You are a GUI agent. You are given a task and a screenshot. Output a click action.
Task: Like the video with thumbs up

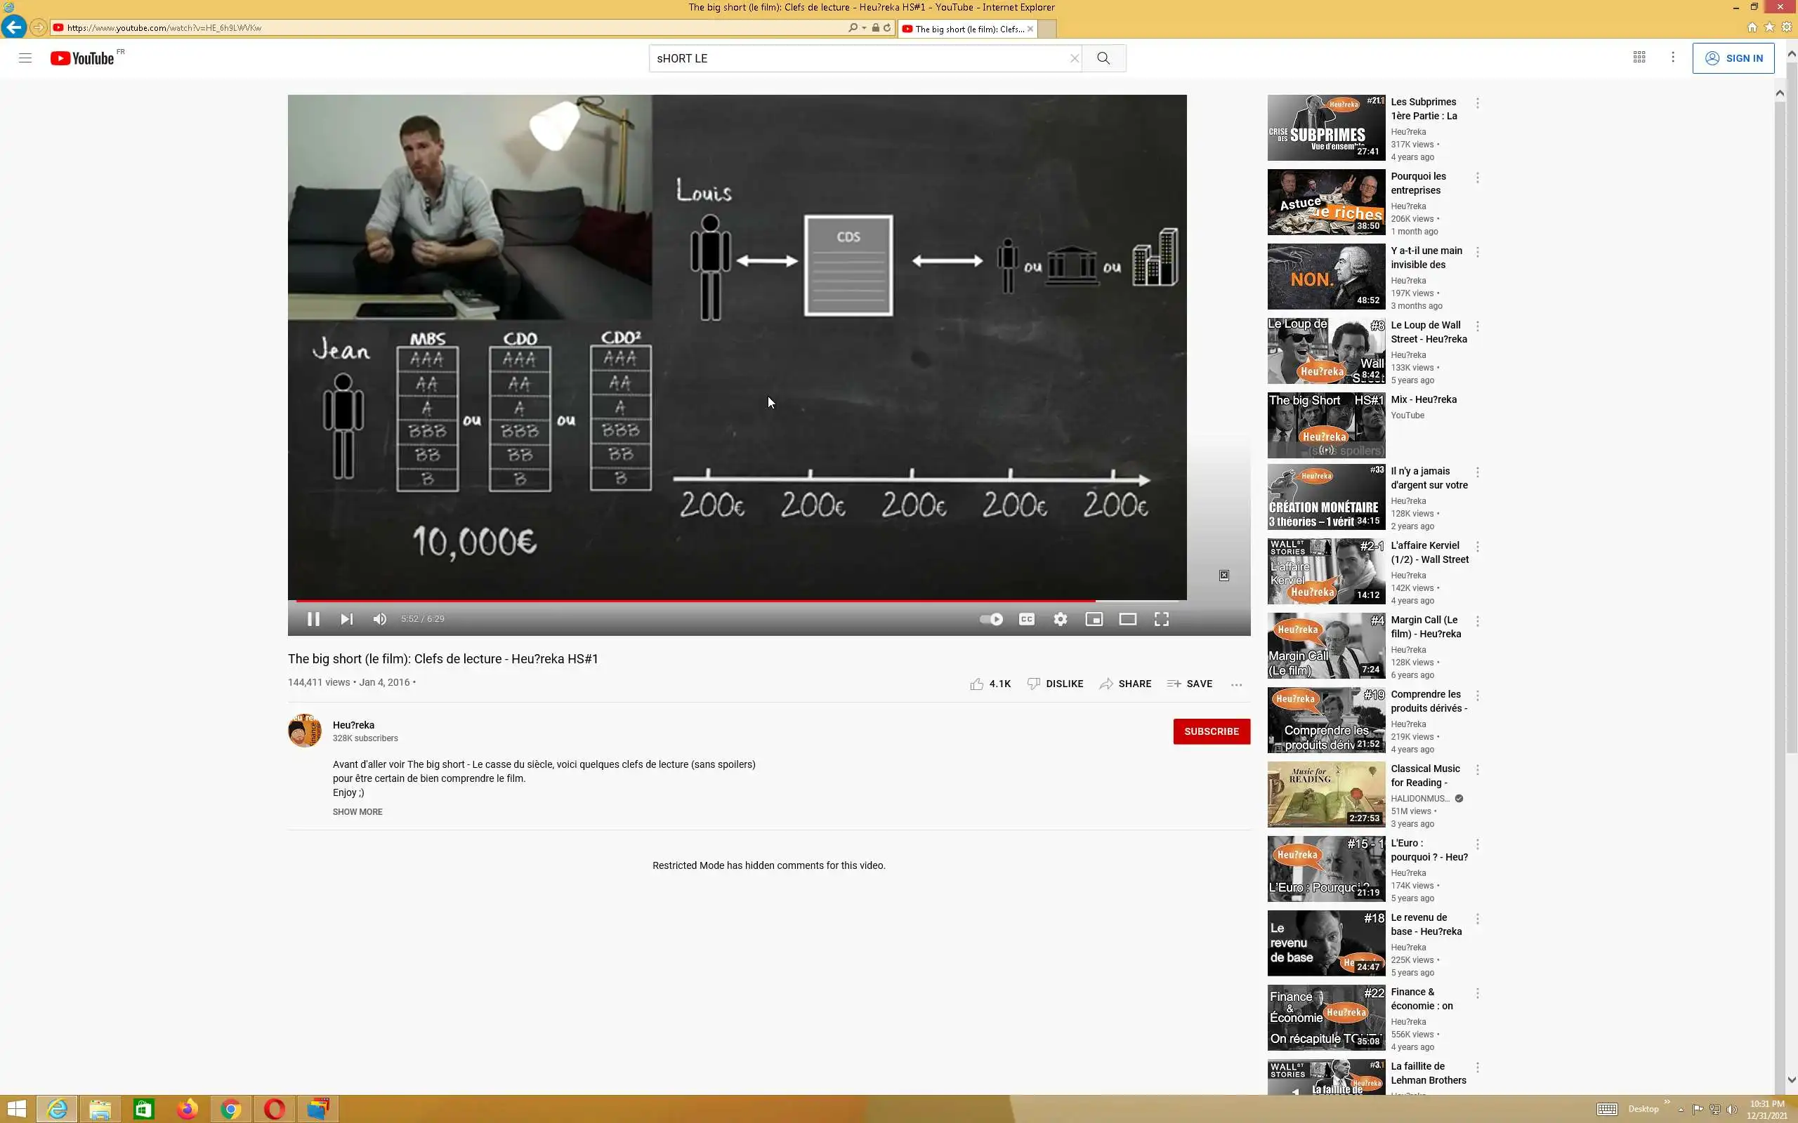[976, 684]
